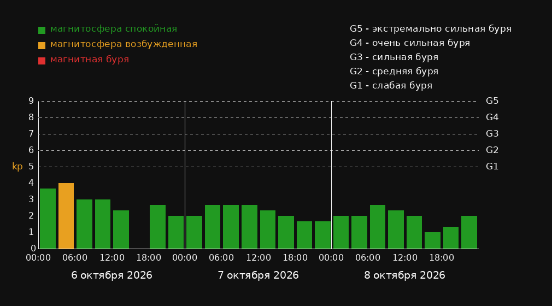Click the red legend square for magnetic storm
The height and width of the screenshot is (306, 552).
42,61
